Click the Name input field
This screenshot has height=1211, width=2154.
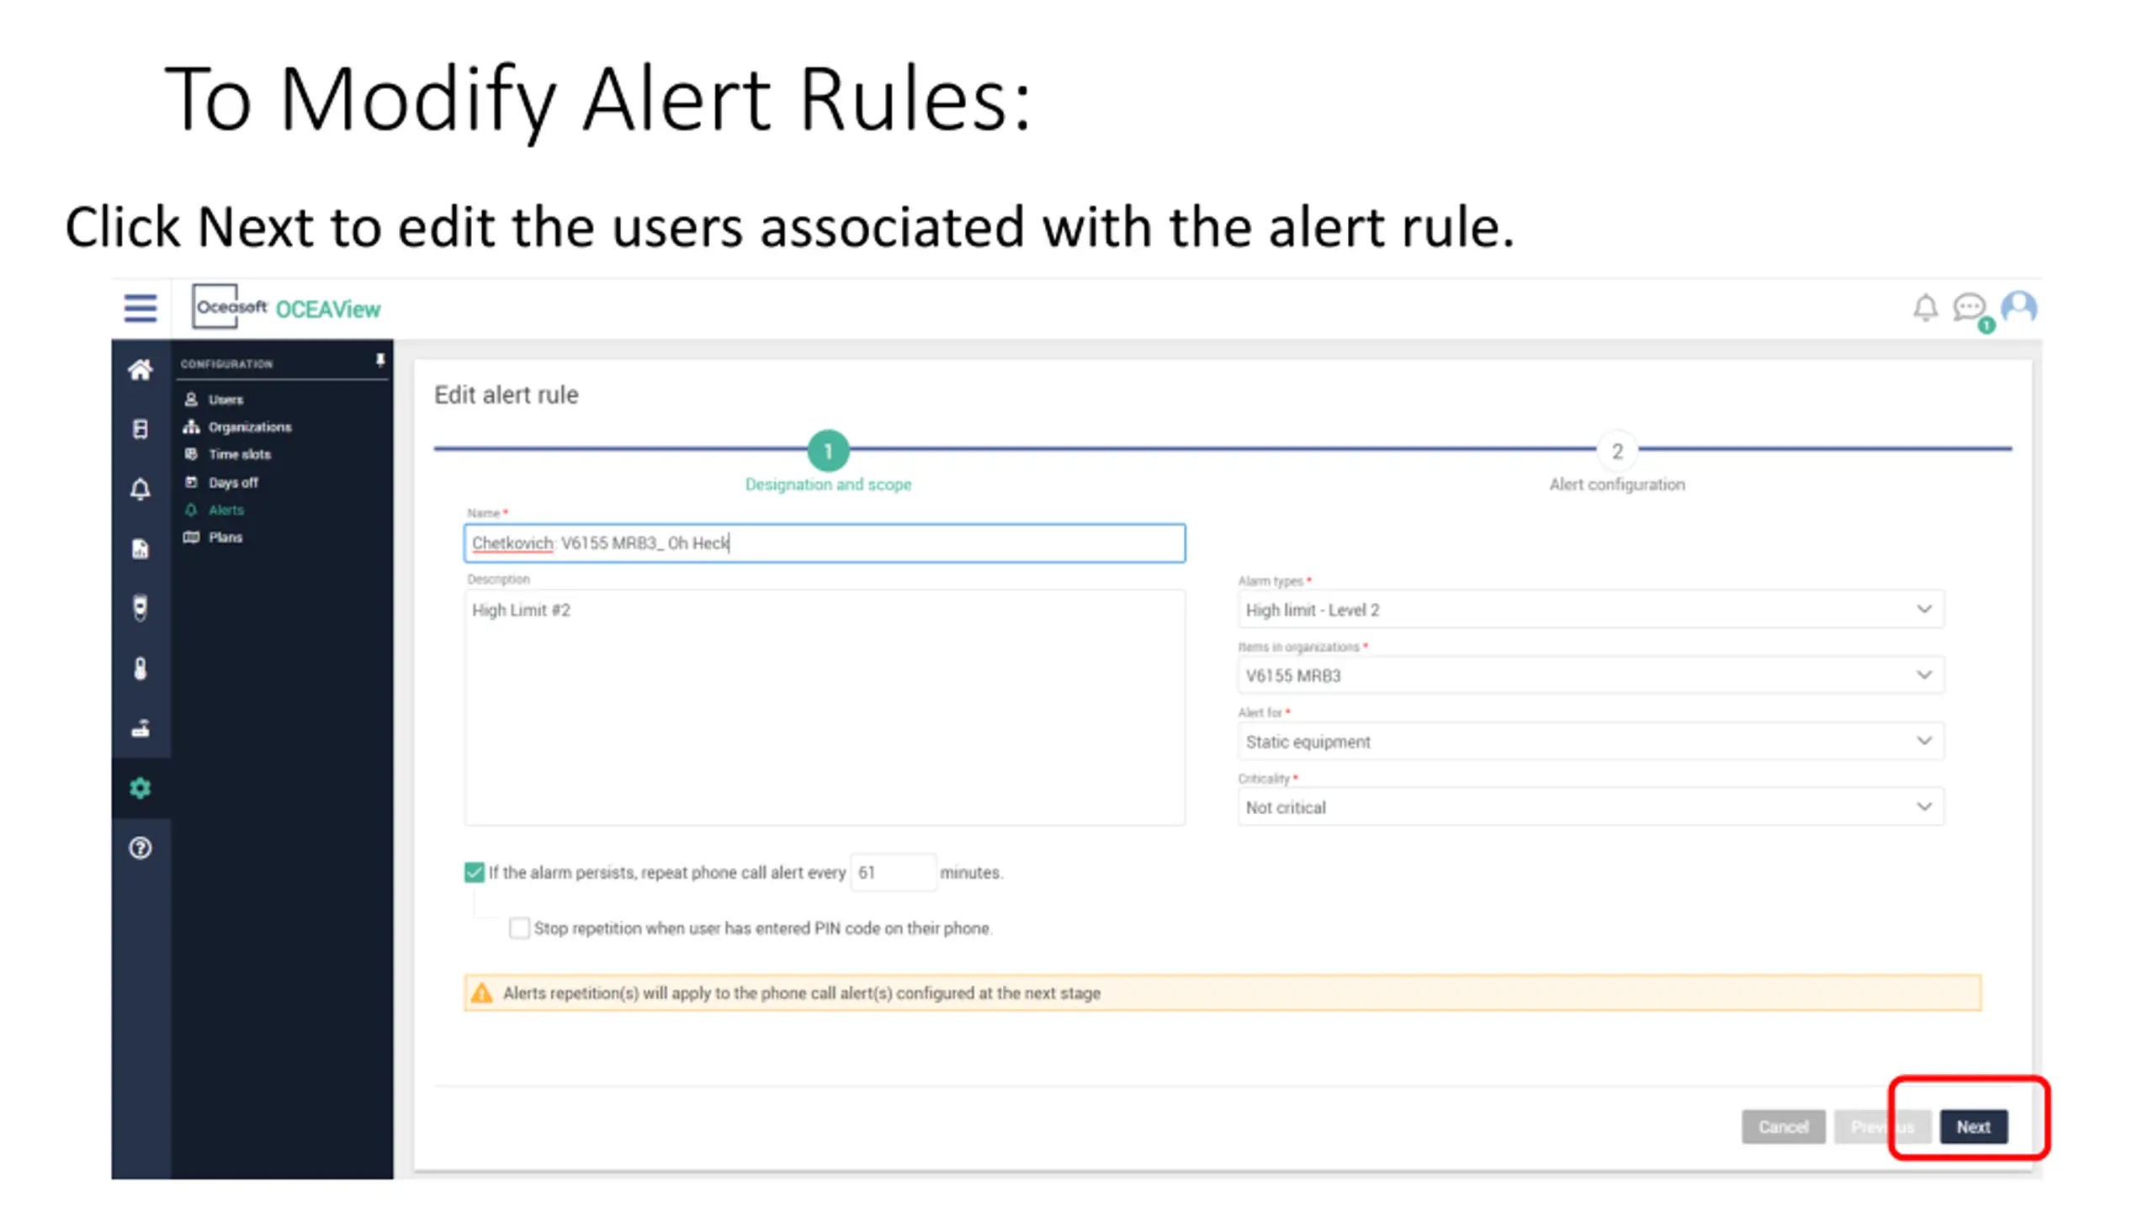click(x=824, y=543)
